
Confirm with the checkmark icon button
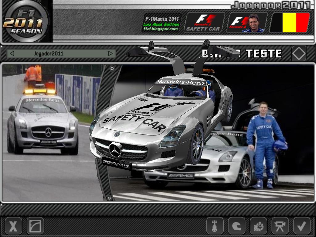[302, 226]
